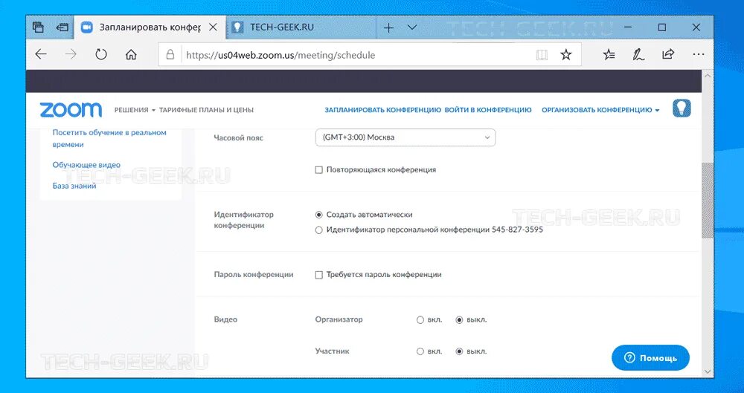Open the Favorites hub icon
The width and height of the screenshot is (744, 393).
tap(609, 55)
